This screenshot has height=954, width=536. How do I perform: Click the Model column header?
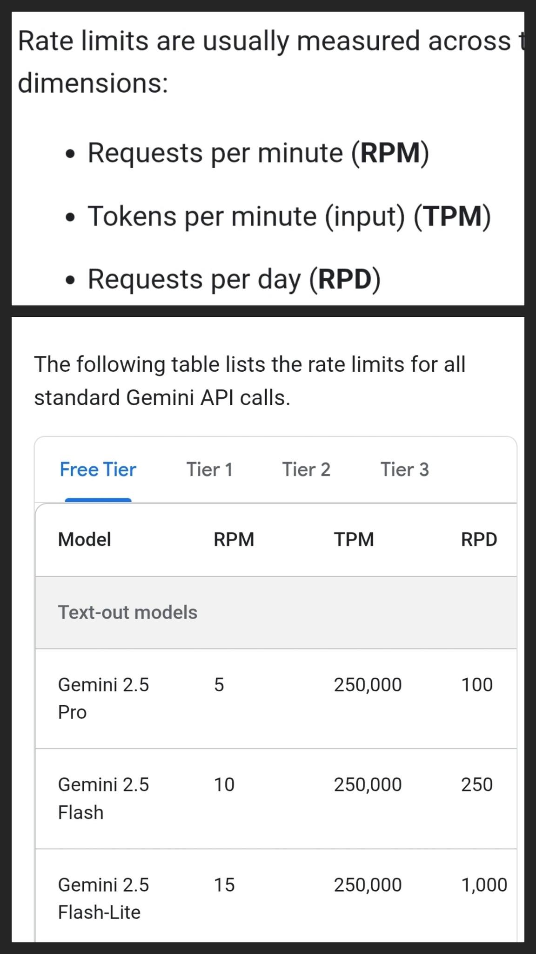click(x=84, y=539)
